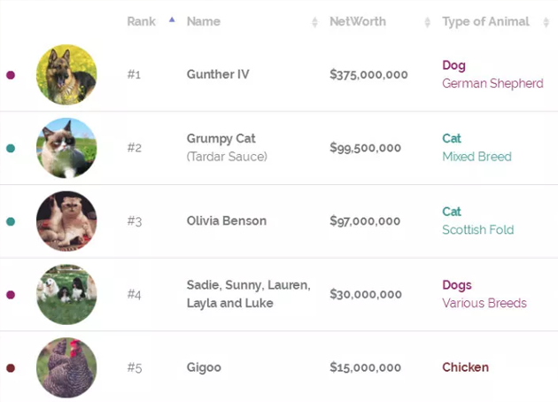Select the NetWorth column header
Image resolution: width=558 pixels, height=402 pixels.
[x=358, y=22]
